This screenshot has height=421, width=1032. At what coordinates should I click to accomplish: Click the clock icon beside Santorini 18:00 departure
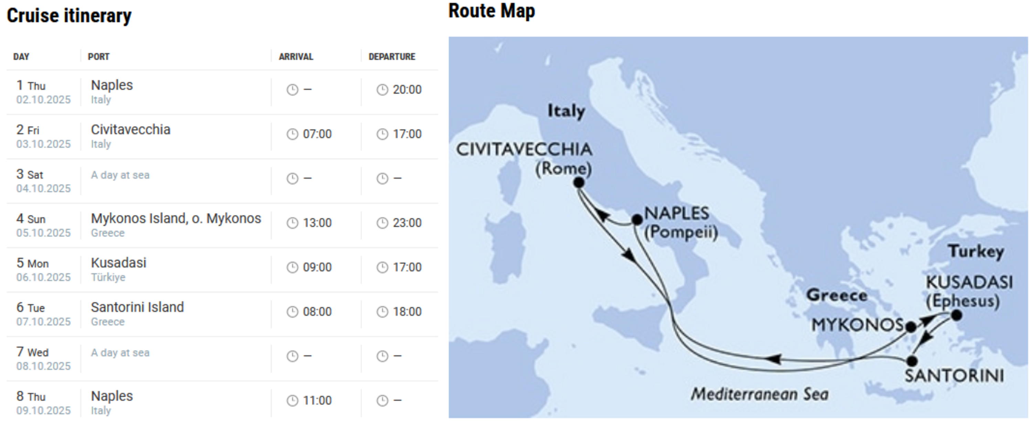point(382,311)
